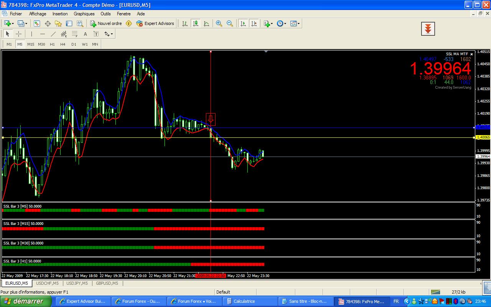
Task: Expand the chart templates dropdown
Action: coord(295,23)
